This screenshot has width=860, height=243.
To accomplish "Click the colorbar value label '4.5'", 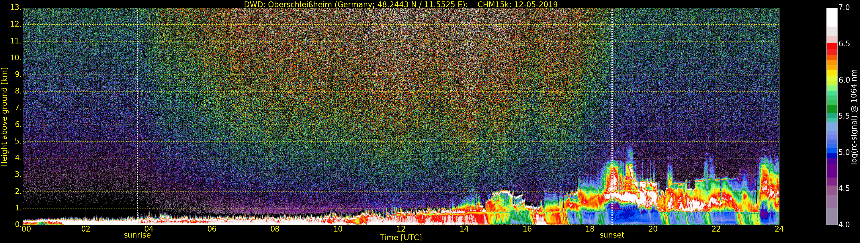I will pos(844,188).
